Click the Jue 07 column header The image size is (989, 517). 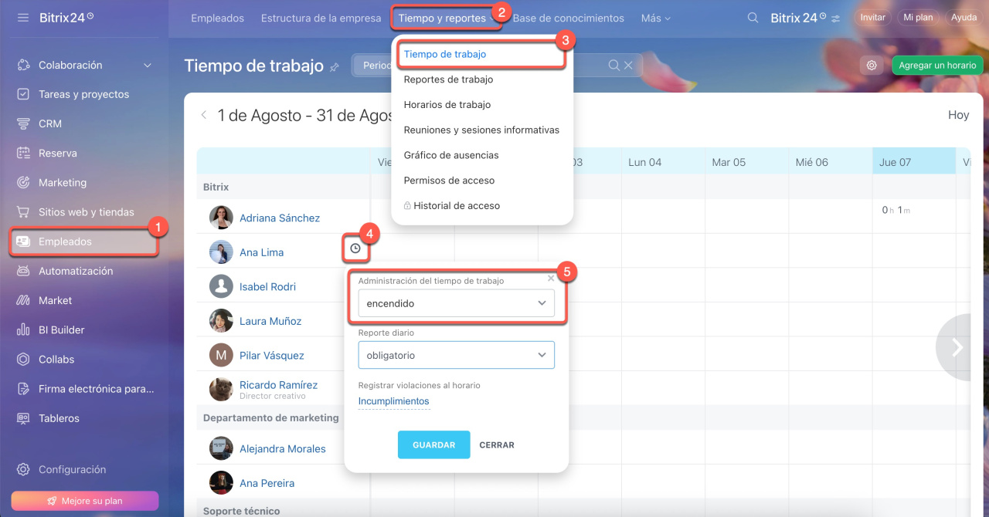[914, 161]
